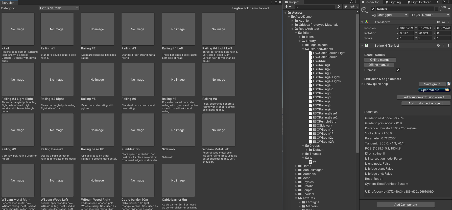
Task: Open the Project panel kebab menu
Action: 356,2
